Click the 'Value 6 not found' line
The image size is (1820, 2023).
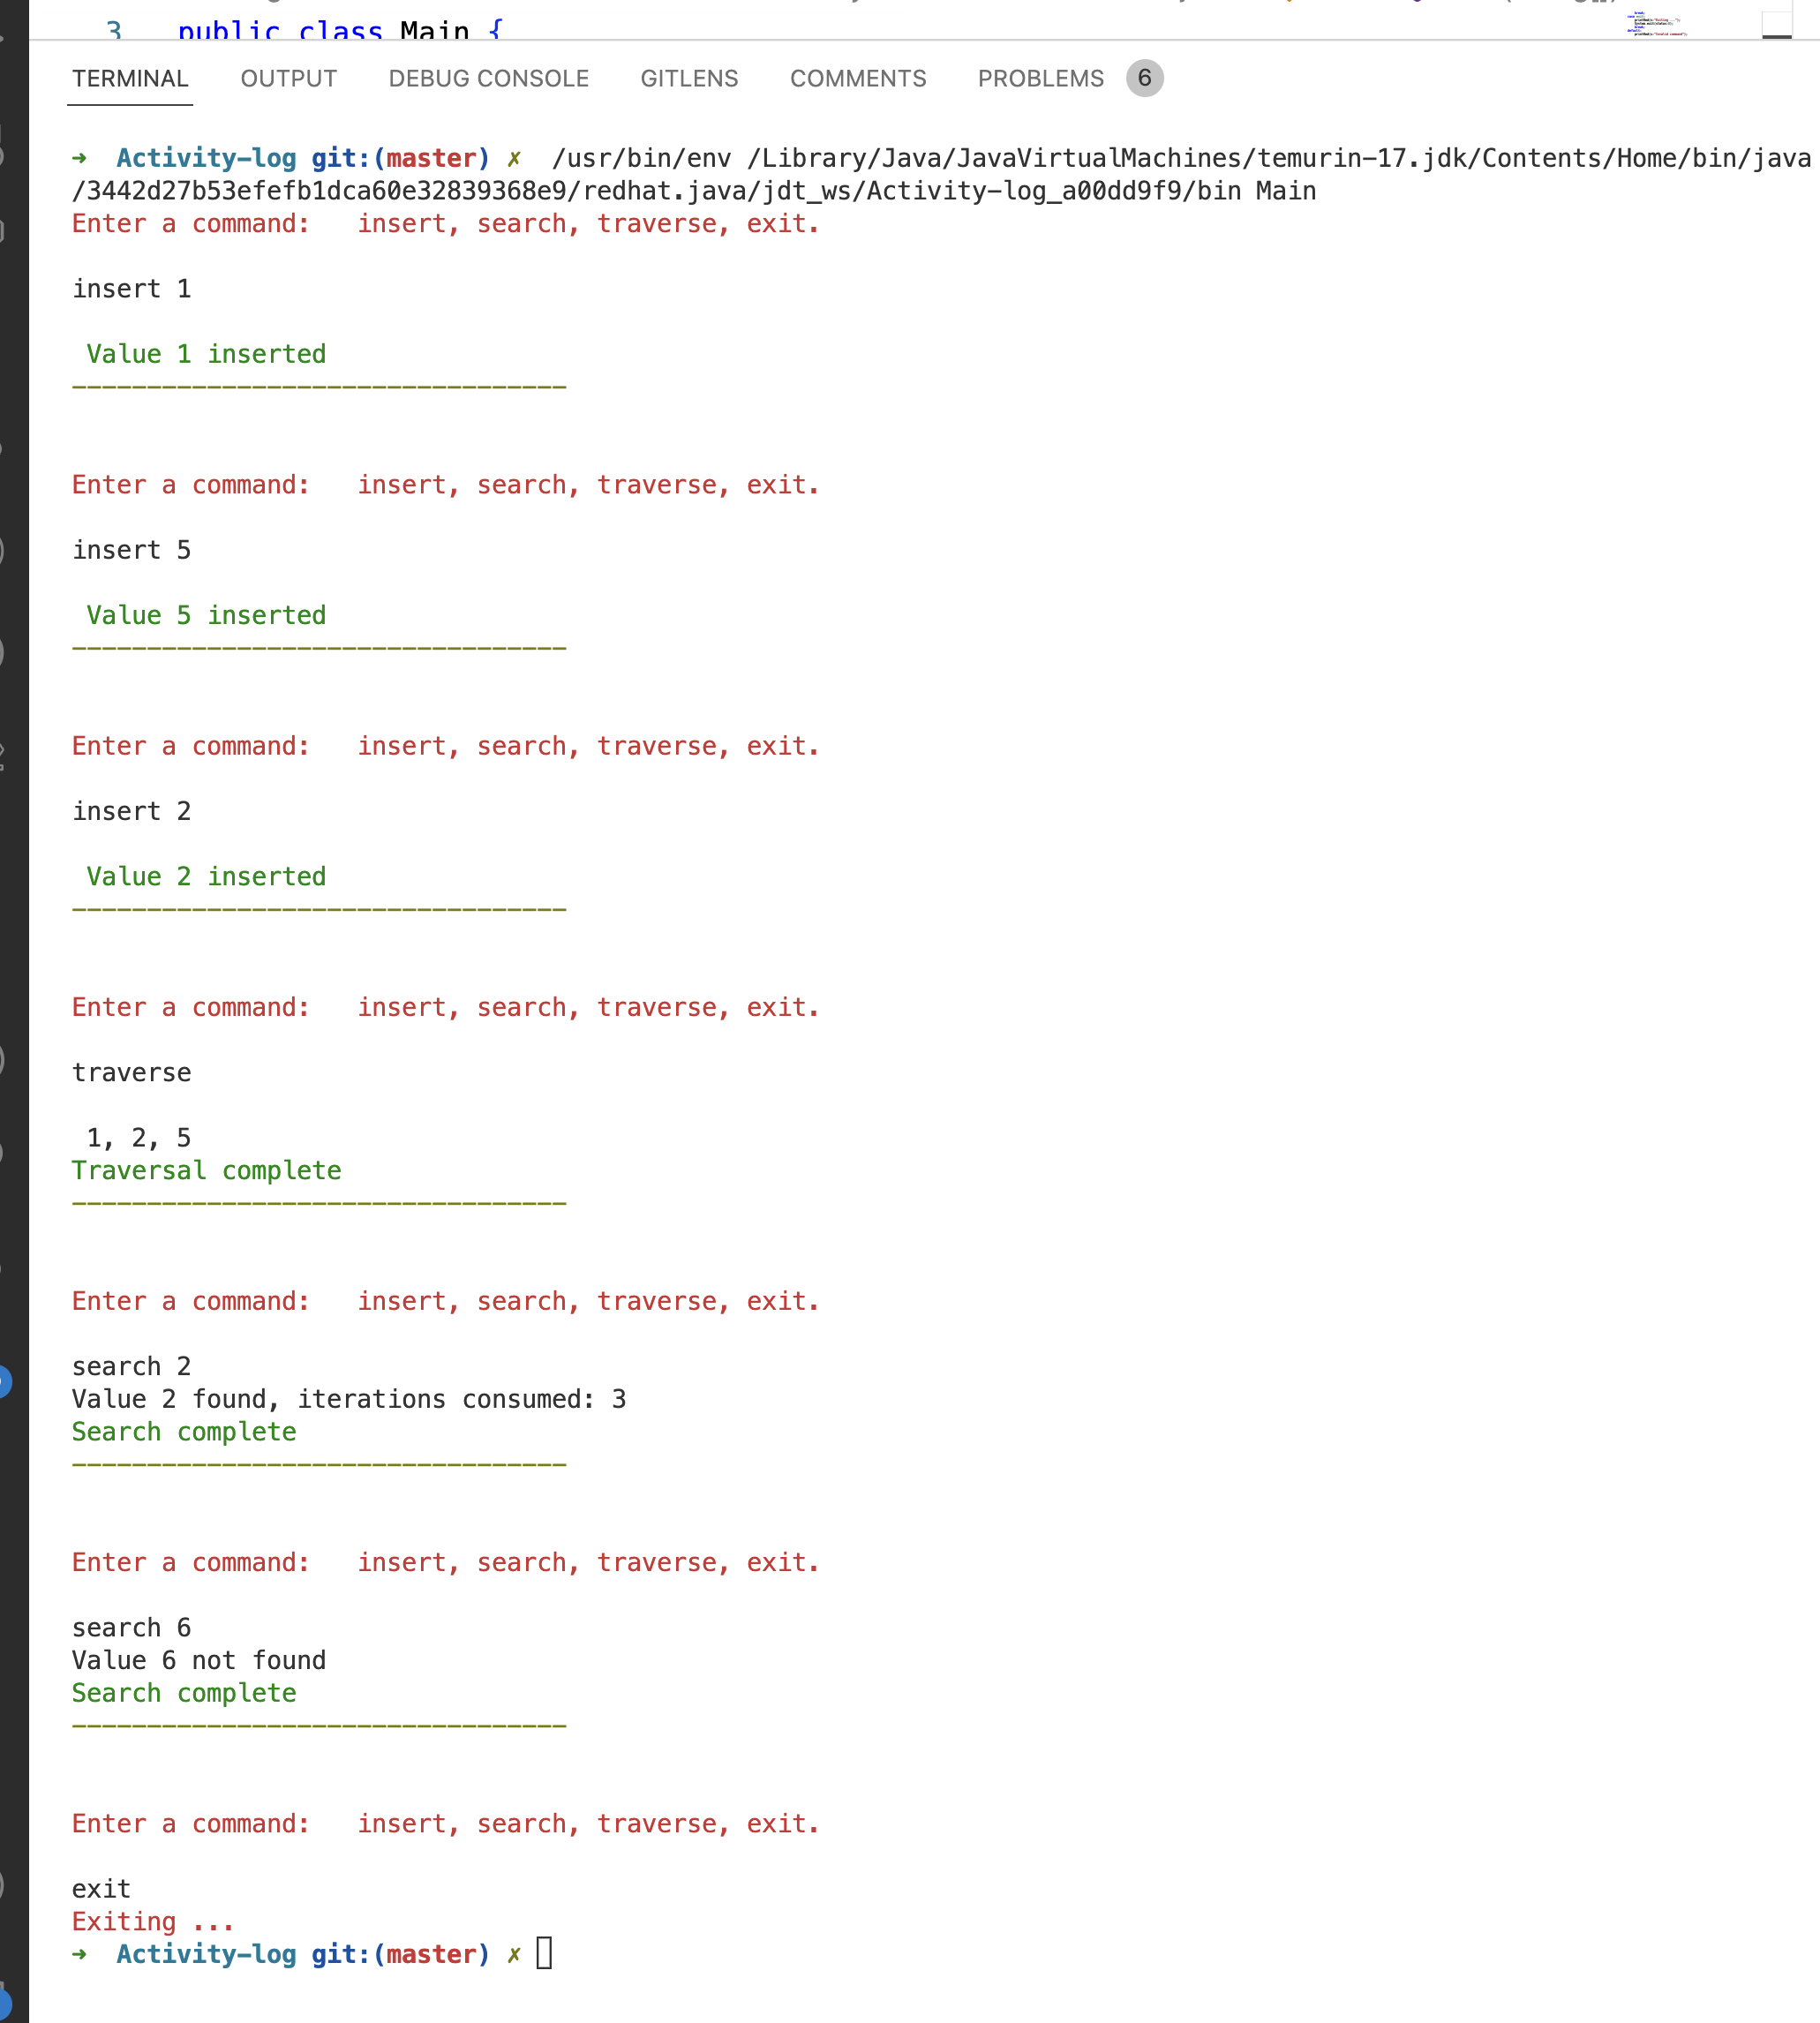198,1659
